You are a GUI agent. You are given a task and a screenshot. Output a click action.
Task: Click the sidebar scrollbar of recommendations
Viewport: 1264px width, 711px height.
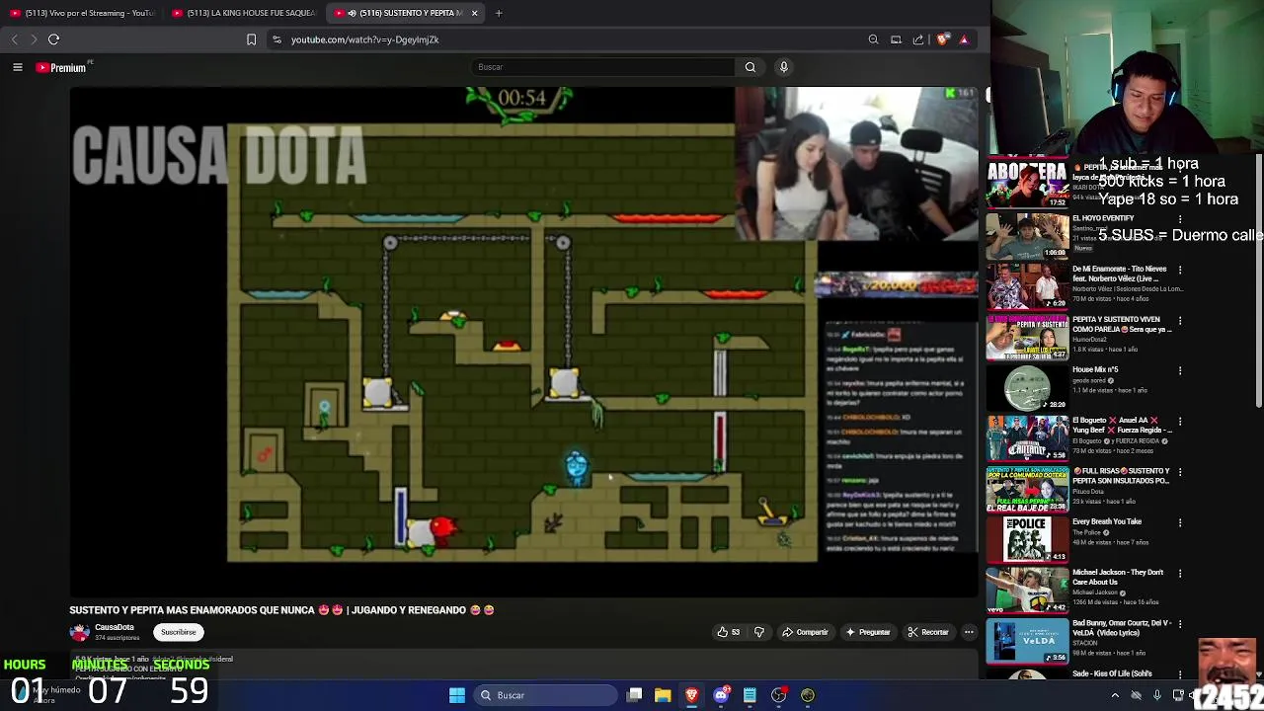pyautogui.click(x=1259, y=279)
